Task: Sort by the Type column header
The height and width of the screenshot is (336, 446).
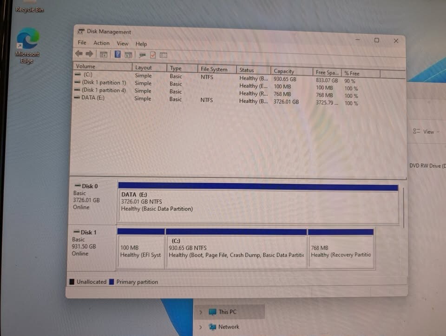Action: [x=182, y=68]
